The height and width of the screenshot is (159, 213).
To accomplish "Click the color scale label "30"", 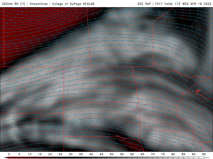I will 71,154.
